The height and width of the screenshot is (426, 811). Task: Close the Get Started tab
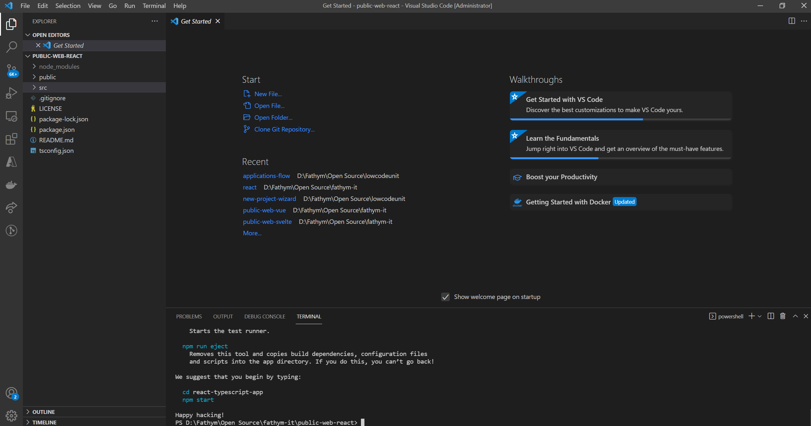click(218, 21)
